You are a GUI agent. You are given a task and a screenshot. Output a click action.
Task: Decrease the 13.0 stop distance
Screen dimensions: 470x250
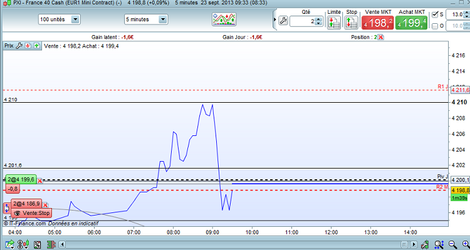tap(466, 16)
